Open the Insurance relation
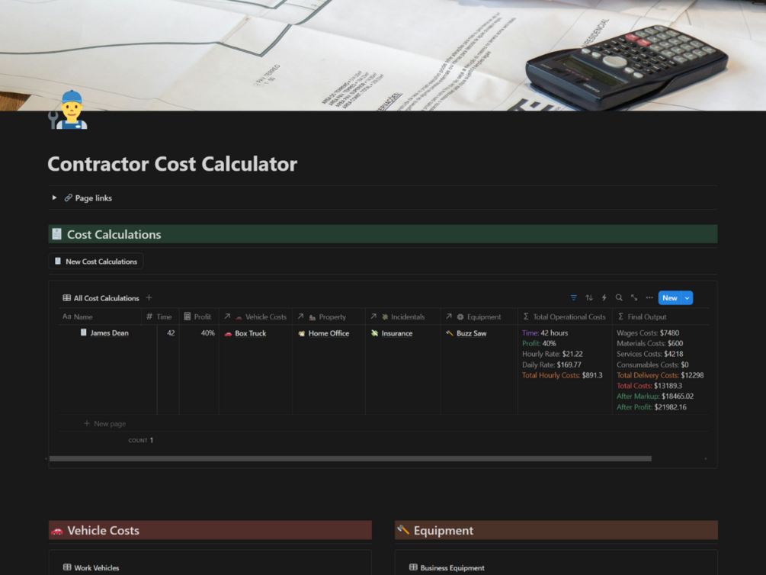766x575 pixels. pyautogui.click(x=396, y=333)
